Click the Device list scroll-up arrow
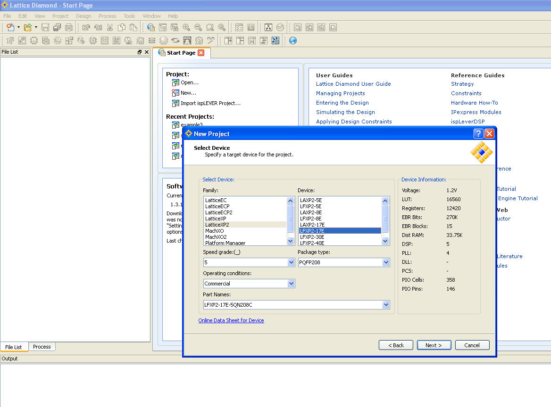This screenshot has height=407, width=551. (x=385, y=201)
